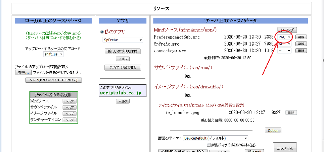Screen dimensions: 324x152
Task: Open help for multiple uploads
Action: tap(53, 80)
